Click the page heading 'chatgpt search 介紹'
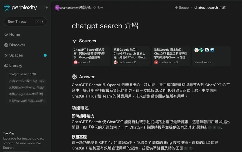Image resolution: width=242 pixels, height=152 pixels. (x=105, y=26)
